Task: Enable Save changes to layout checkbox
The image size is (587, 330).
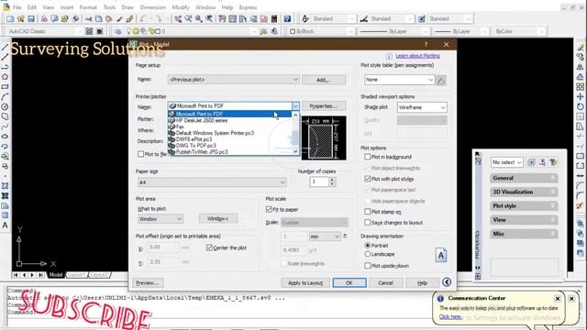Action: (367, 223)
